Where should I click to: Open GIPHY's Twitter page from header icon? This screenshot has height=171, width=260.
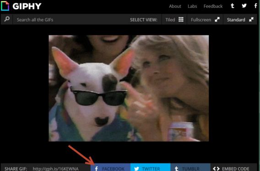(244, 6)
